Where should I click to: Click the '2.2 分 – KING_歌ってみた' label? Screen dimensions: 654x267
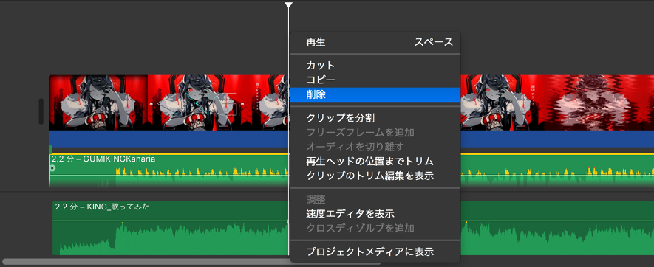(x=102, y=207)
